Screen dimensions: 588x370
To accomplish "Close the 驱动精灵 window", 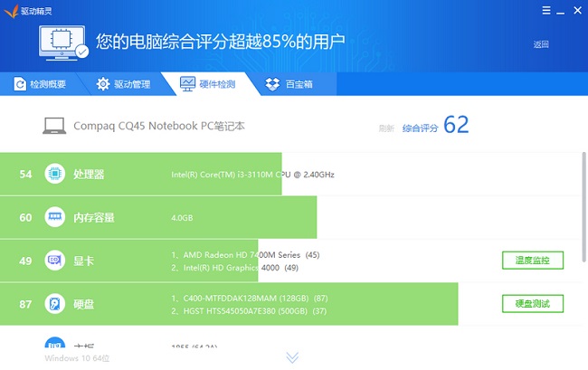I will [x=577, y=11].
